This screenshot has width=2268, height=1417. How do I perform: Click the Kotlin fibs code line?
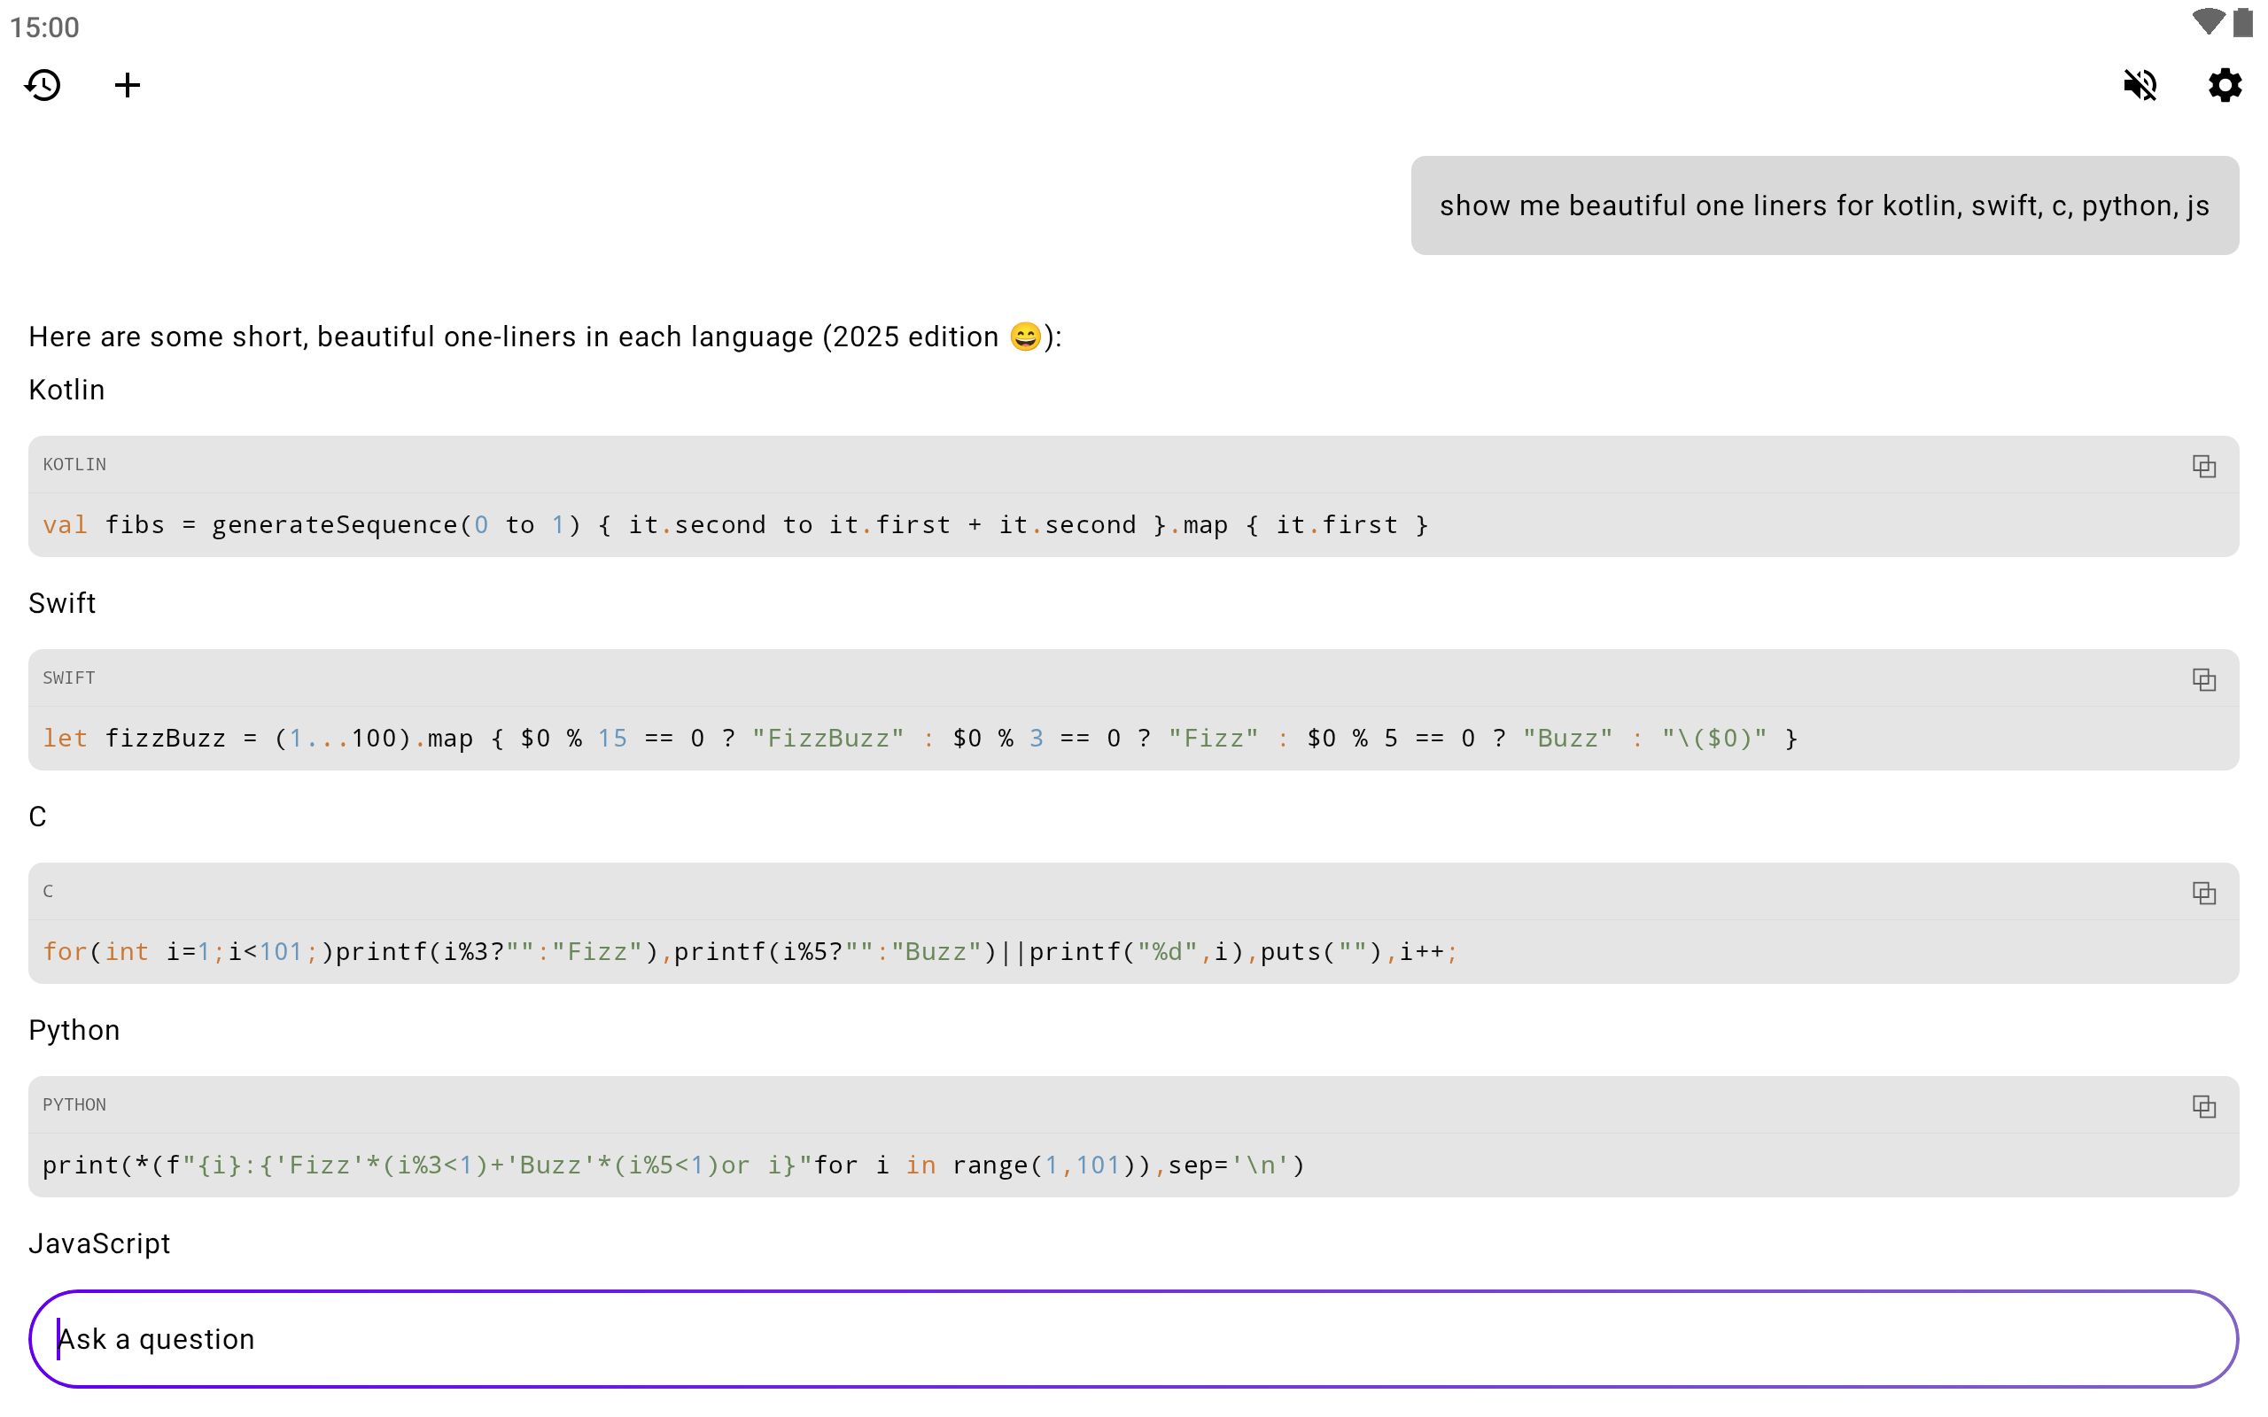pyautogui.click(x=735, y=525)
